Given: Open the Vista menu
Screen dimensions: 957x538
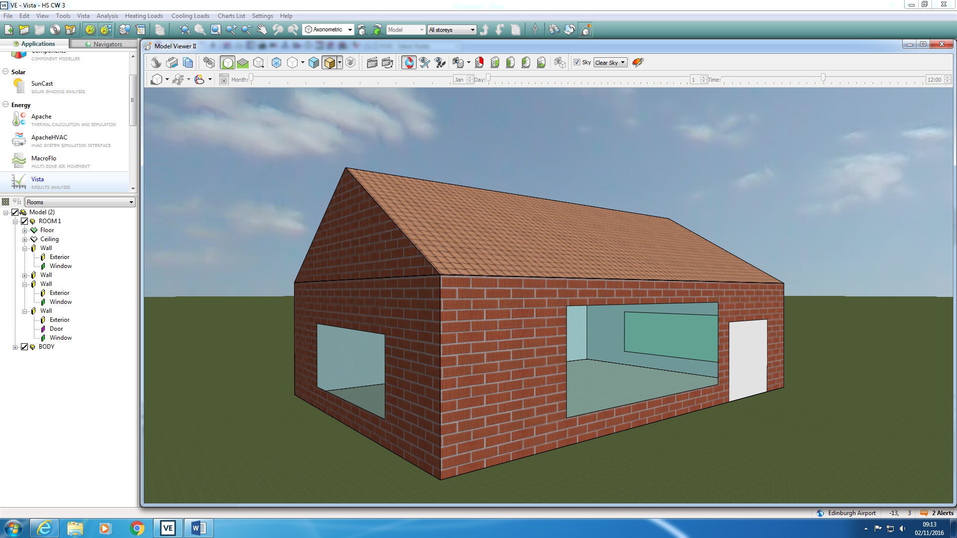Looking at the screenshot, I should click(x=83, y=16).
